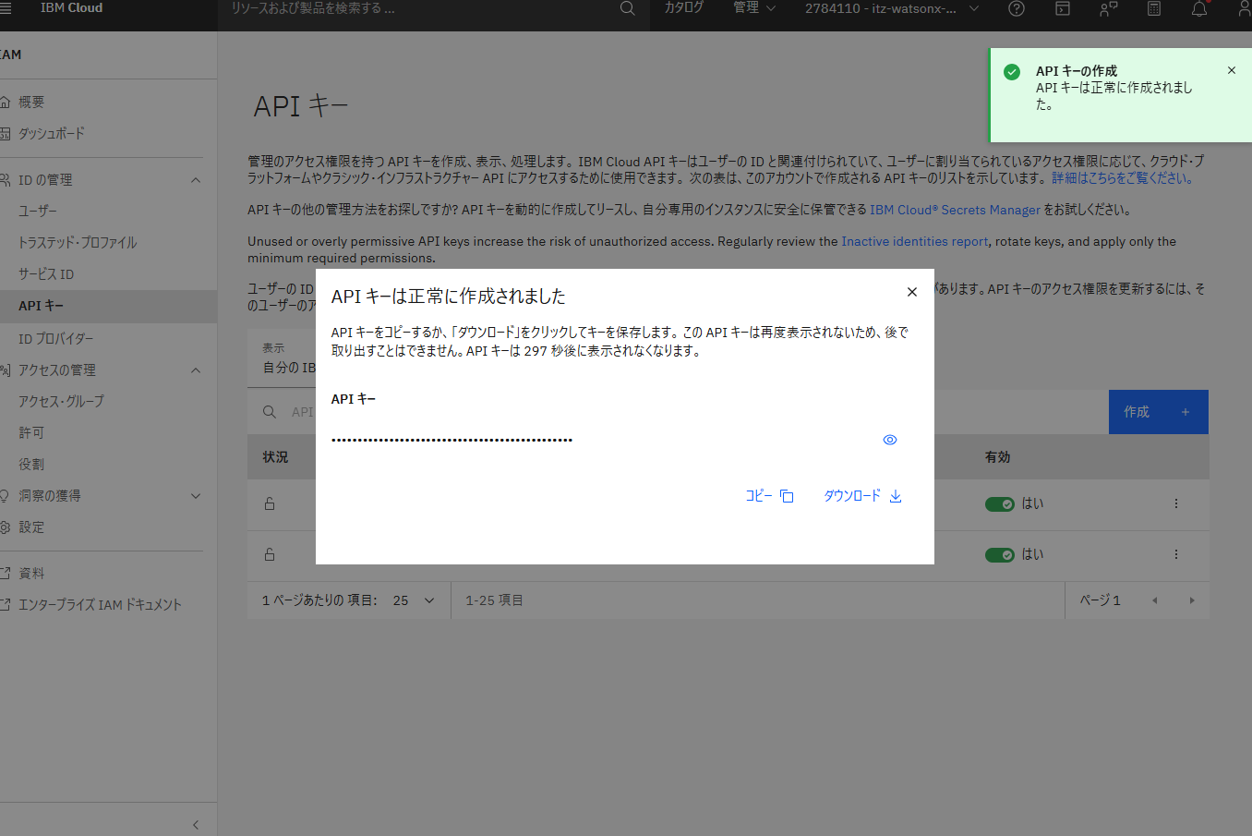1252x836 pixels.
Task: Open ダッシュボード in the sidebar
Action: (x=52, y=134)
